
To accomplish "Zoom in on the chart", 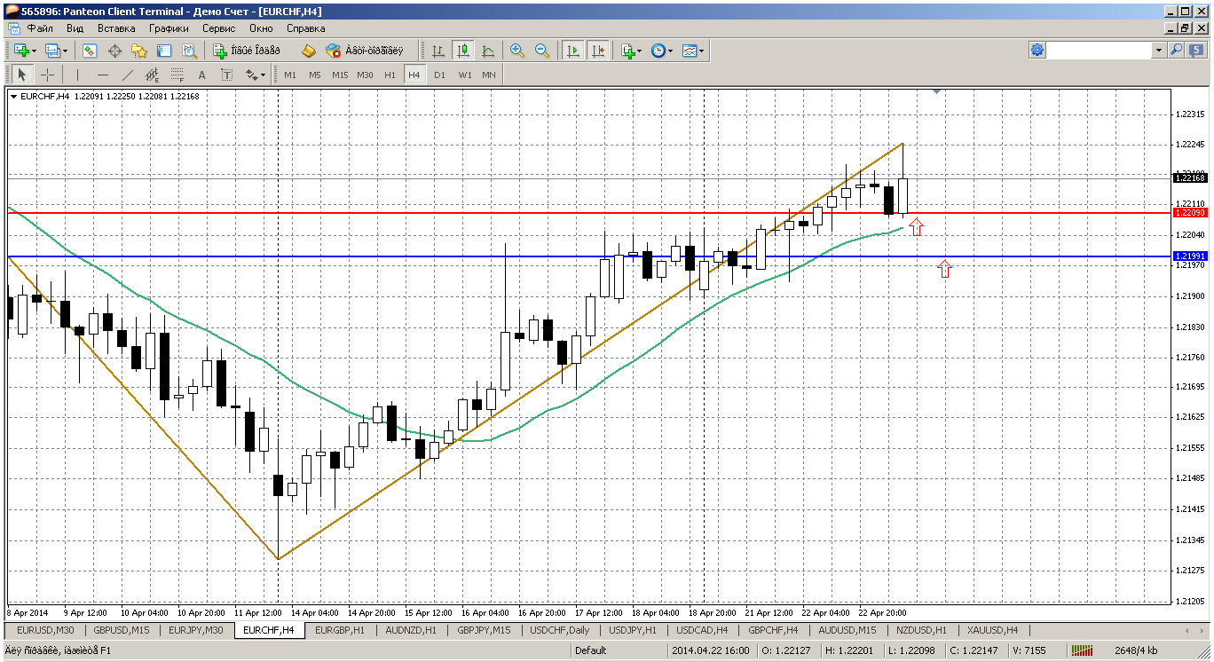I will [x=517, y=51].
